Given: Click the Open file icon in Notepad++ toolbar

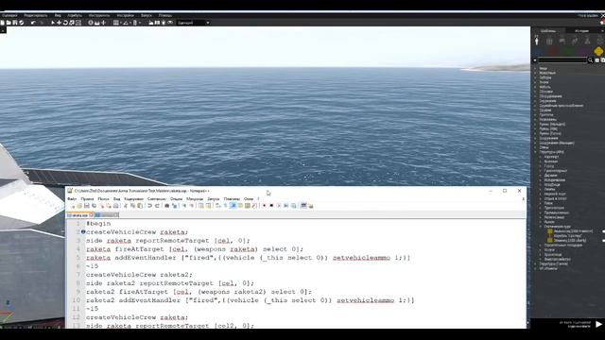Looking at the screenshot, I should coord(79,206).
